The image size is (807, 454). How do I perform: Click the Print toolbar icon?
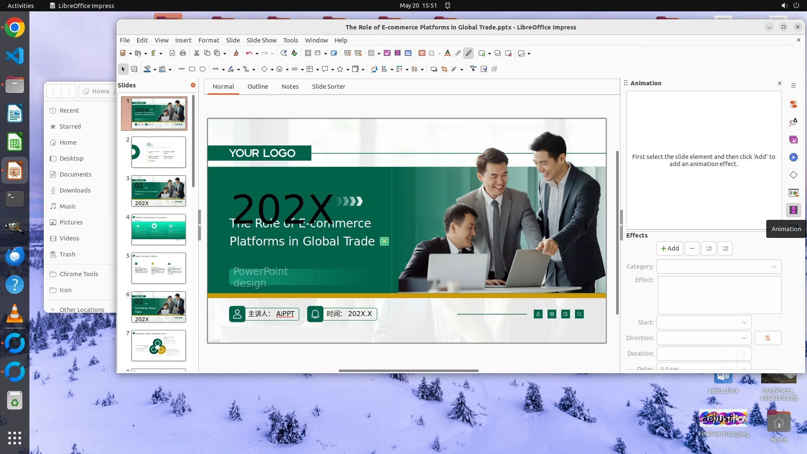183,53
